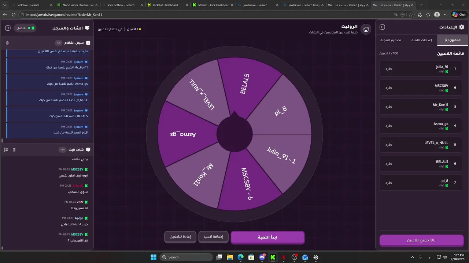Image resolution: width=469 pixels, height=263 pixels.
Task: Kick player Julia_91 using طرد
Action: [x=388, y=69]
